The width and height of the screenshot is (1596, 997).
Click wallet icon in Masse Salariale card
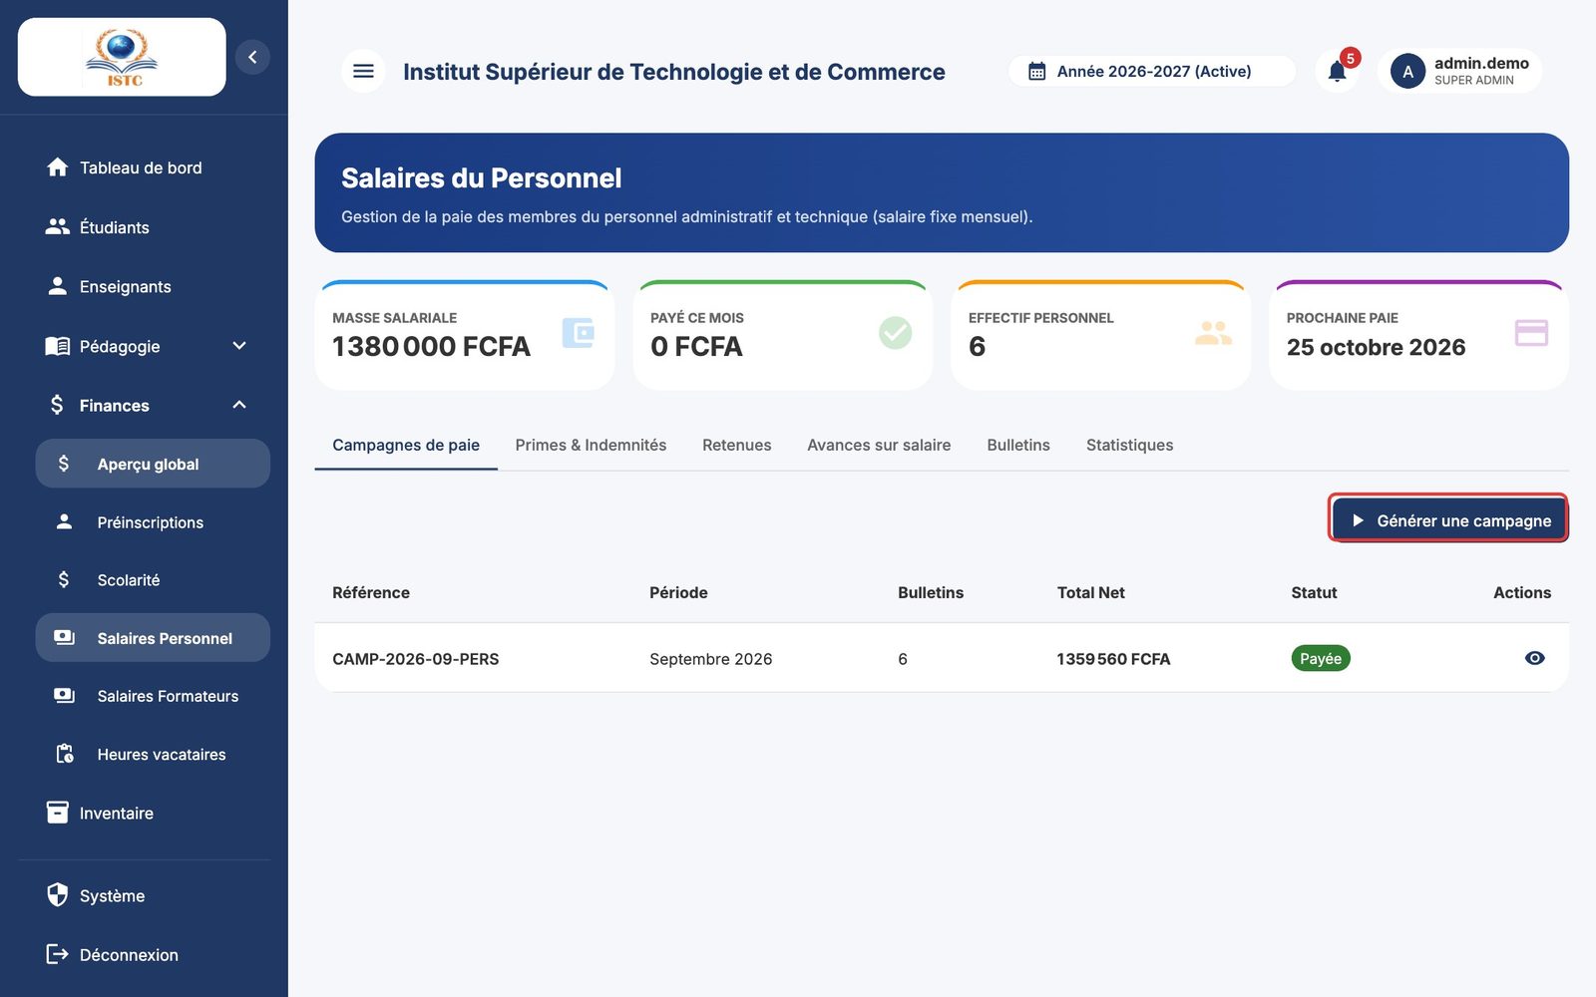[579, 332]
